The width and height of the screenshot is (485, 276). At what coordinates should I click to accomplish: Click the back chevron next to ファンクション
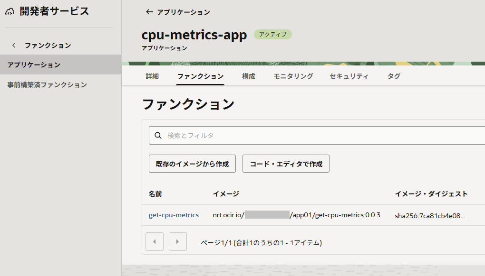(x=14, y=46)
